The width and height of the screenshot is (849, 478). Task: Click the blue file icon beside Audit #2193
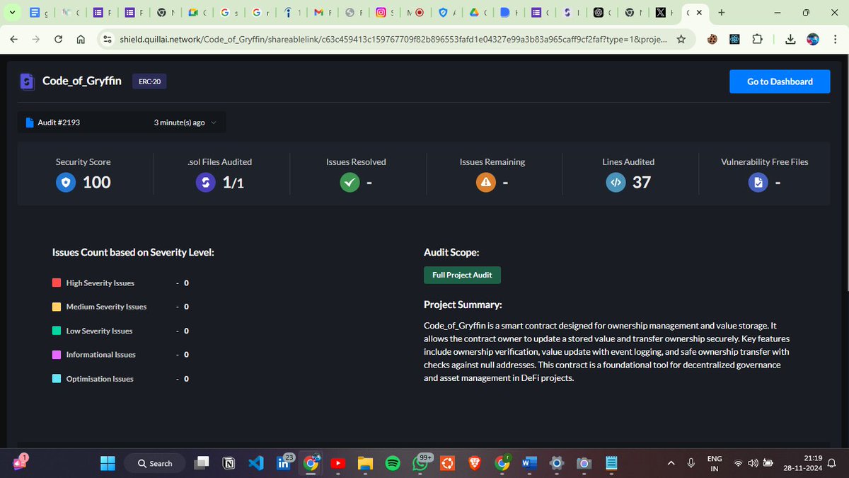(30, 123)
